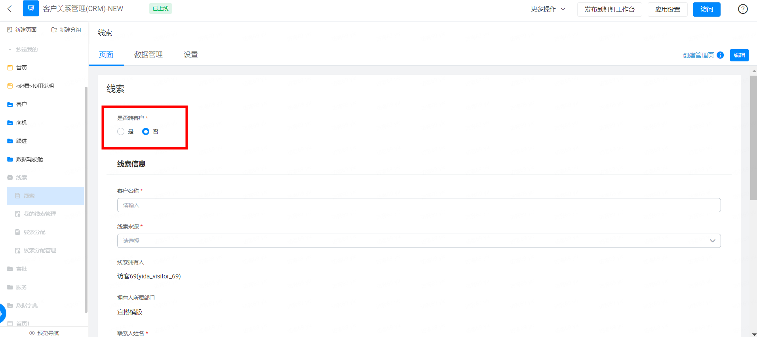The width and height of the screenshot is (757, 337).
Task: Select the 否 radio option
Action: pyautogui.click(x=146, y=131)
